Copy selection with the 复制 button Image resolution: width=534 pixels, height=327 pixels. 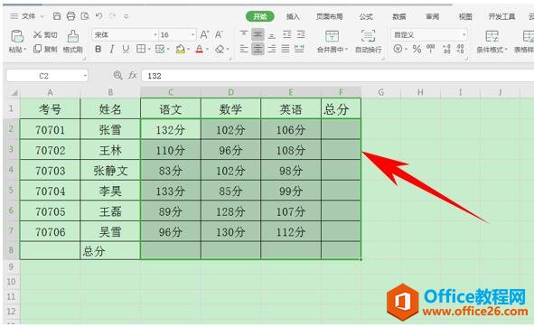[45, 49]
